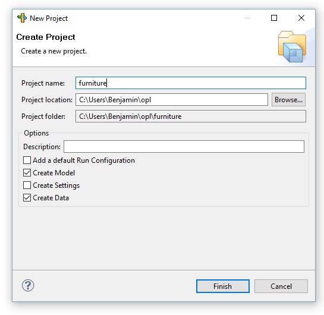Click Browse to choose project location

pos(288,100)
